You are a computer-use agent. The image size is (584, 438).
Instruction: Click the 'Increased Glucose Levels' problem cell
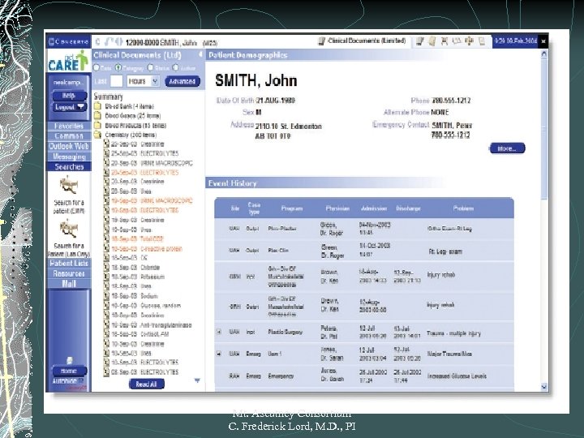457,376
